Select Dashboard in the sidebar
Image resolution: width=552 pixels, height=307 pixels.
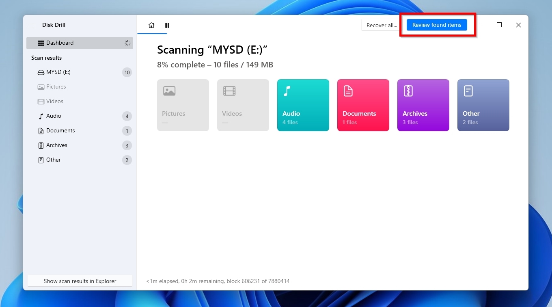(80, 43)
